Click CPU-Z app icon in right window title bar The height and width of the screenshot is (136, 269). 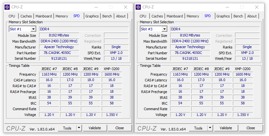138,7
